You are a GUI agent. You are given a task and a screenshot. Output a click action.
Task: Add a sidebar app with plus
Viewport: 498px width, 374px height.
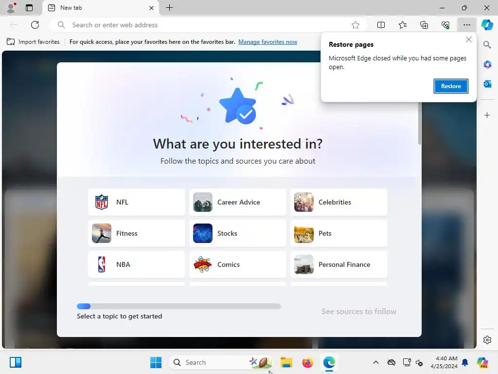coord(487,115)
